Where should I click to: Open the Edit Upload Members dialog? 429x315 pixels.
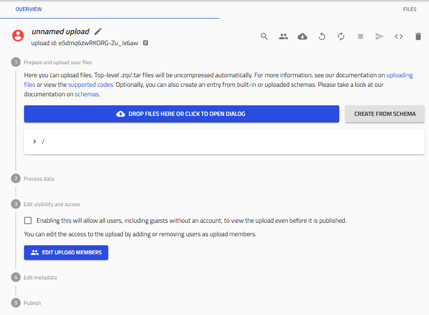66,252
